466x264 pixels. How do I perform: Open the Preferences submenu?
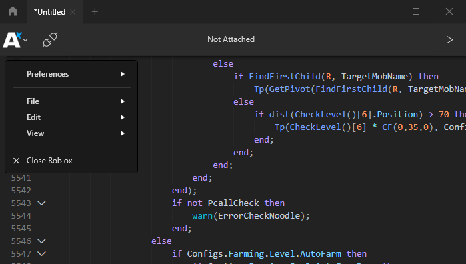[71, 74]
